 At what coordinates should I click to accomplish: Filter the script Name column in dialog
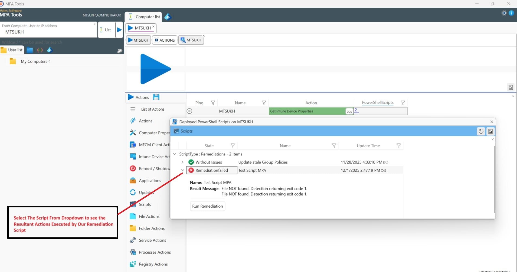334,146
